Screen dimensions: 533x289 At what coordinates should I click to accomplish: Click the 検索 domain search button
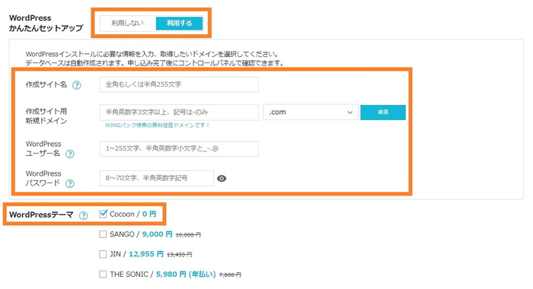[383, 112]
